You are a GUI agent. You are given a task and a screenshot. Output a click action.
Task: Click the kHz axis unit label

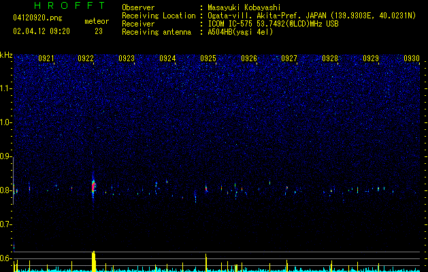tap(6, 55)
